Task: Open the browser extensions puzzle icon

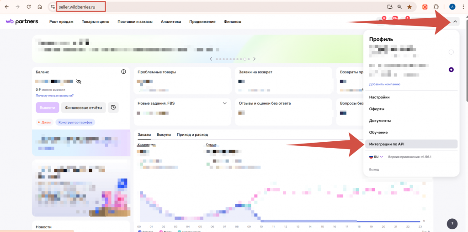Action: coord(436,7)
